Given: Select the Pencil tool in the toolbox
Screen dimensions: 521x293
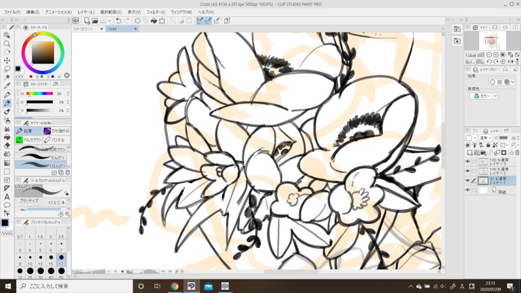Looking at the screenshot, I should point(7,104).
